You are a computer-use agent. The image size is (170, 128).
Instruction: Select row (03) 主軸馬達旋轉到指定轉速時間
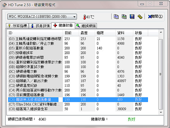click(78, 39)
